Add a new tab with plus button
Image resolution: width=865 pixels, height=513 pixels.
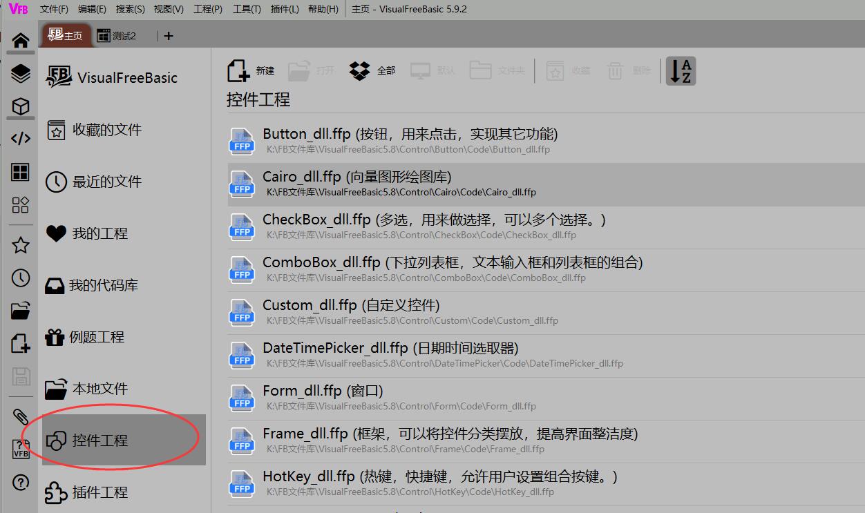point(169,36)
